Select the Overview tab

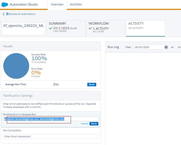click(x=57, y=4)
